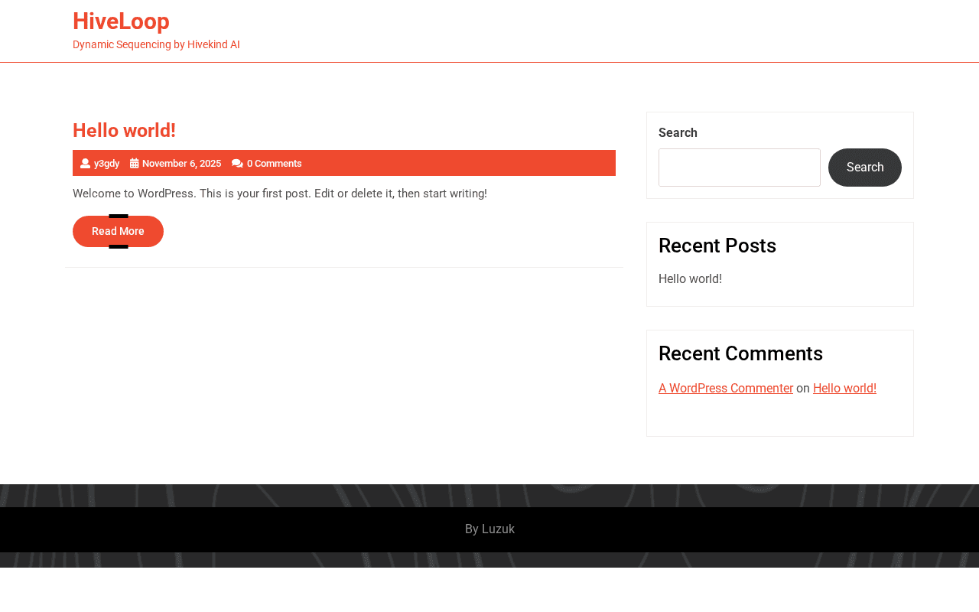This screenshot has width=979, height=612.
Task: Click the Read More button
Action: point(118,231)
